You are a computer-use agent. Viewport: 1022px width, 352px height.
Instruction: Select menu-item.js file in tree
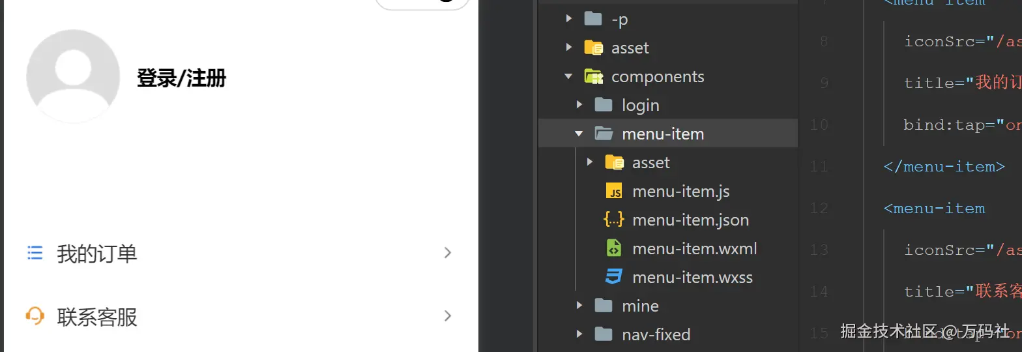coord(680,192)
